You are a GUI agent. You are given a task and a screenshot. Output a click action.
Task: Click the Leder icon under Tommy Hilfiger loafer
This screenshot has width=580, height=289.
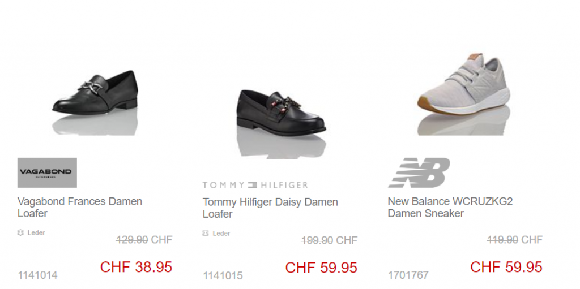tap(205, 233)
